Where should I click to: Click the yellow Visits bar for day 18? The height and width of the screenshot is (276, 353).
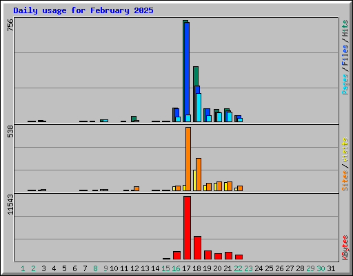point(194,180)
